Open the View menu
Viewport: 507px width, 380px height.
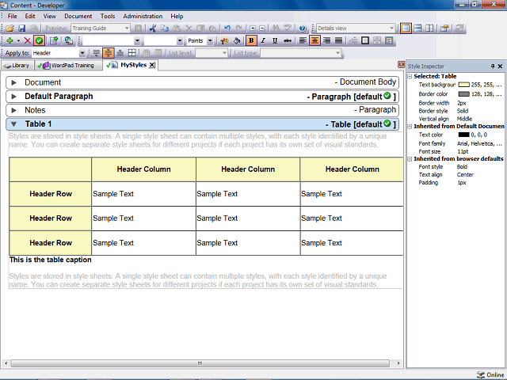[x=49, y=16]
